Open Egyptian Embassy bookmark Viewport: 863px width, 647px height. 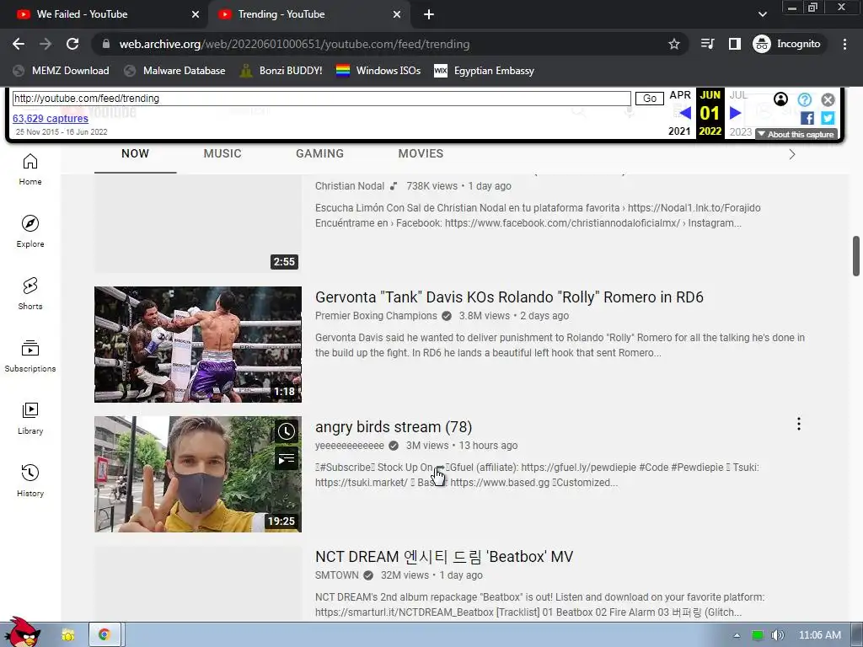[x=485, y=71]
